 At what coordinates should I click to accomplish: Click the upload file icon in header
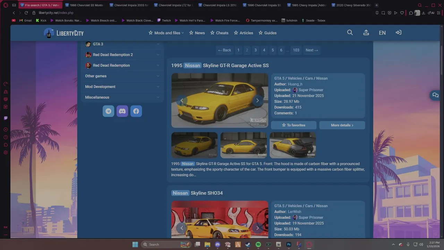coord(366,33)
